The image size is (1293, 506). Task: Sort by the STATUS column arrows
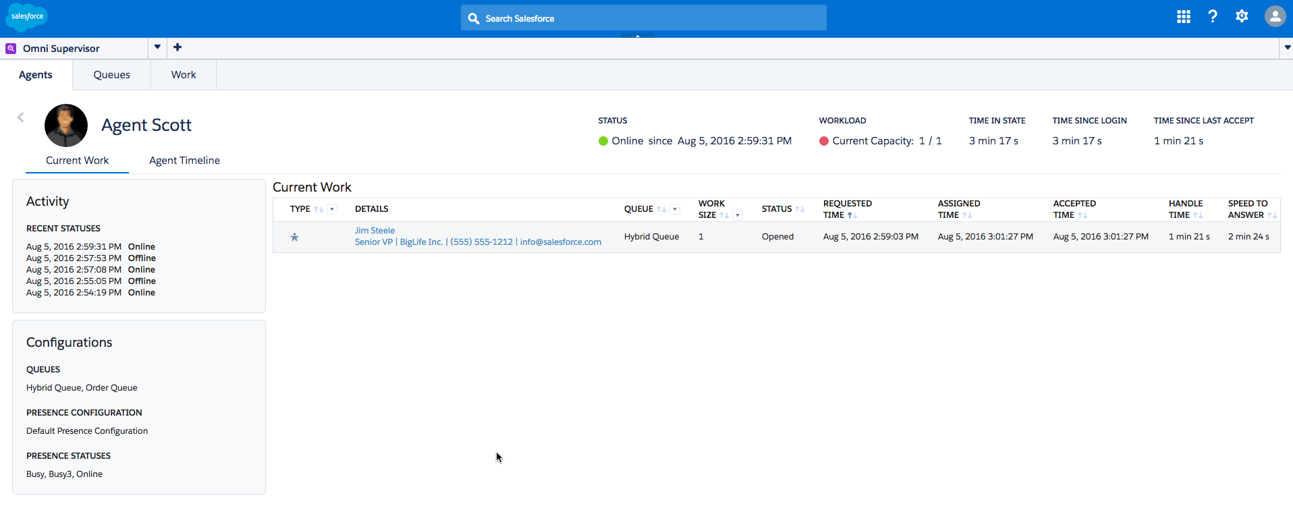tap(800, 209)
